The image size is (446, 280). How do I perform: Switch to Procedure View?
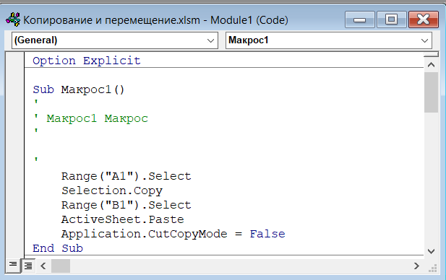pyautogui.click(x=13, y=265)
